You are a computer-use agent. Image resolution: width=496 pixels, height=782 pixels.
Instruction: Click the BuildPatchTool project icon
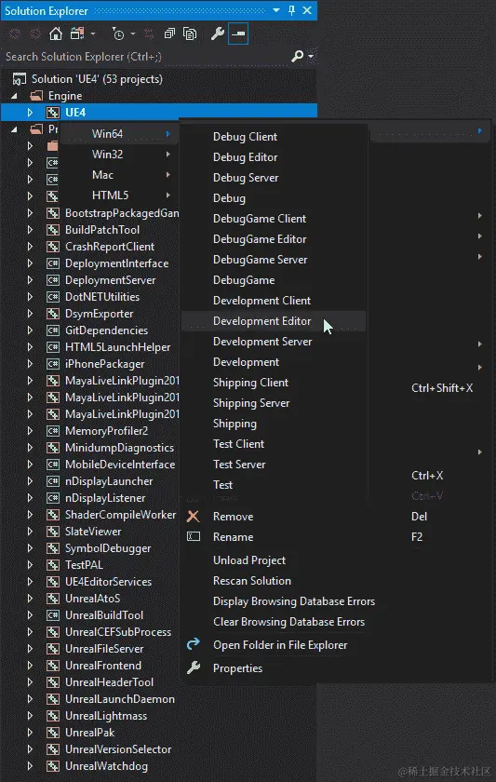53,230
